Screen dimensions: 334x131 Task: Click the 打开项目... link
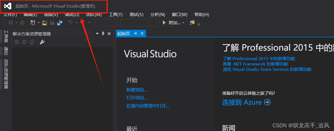click(136, 98)
